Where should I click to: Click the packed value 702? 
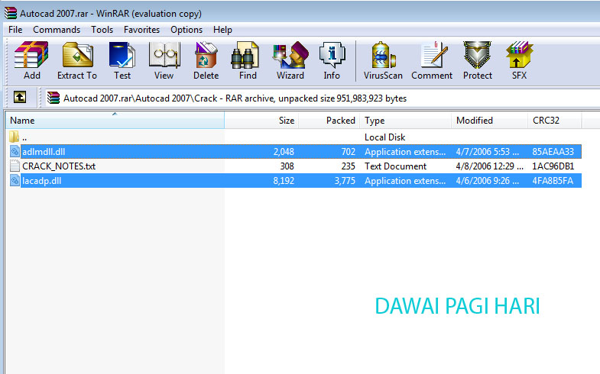pyautogui.click(x=349, y=152)
